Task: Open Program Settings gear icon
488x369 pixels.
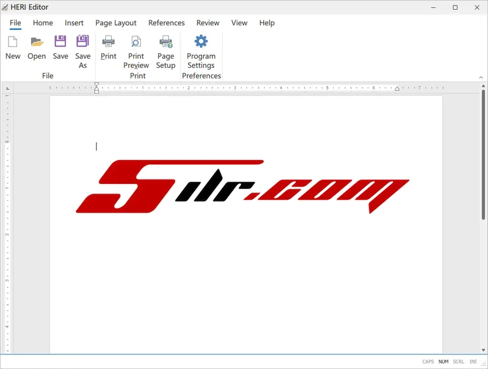Action: [201, 41]
